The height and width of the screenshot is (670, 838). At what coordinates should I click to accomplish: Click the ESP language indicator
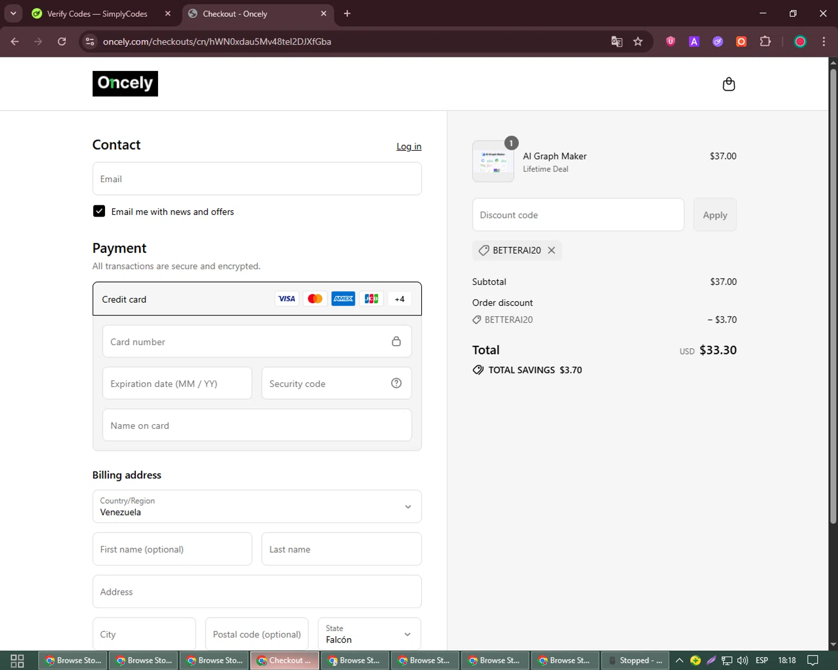[x=762, y=661]
